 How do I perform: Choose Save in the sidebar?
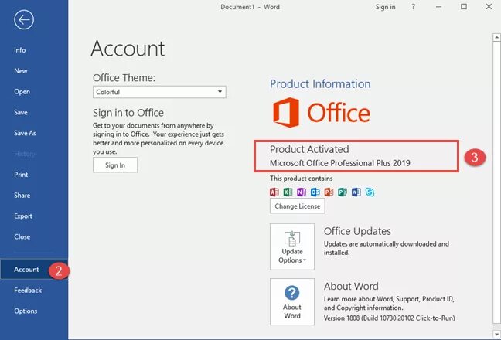[21, 112]
